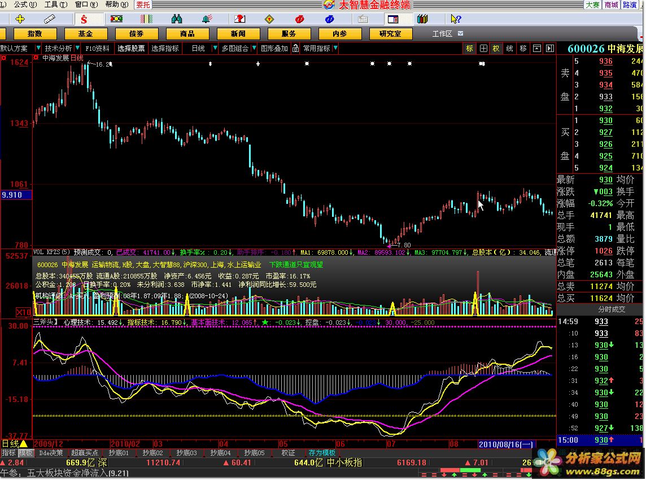Toggle the 标 marker button
This screenshot has width=646, height=480.
point(469,48)
